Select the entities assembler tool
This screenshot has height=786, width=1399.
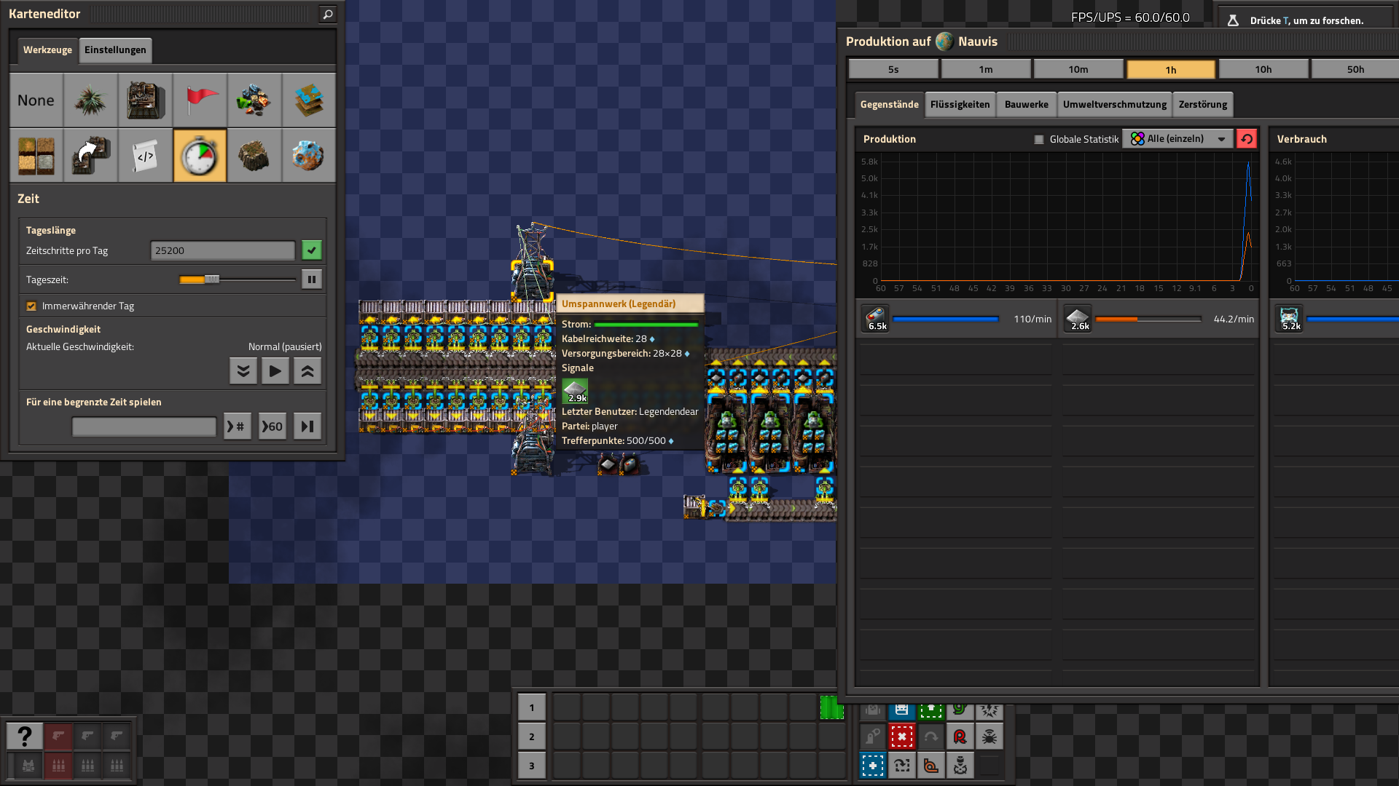[x=145, y=100]
